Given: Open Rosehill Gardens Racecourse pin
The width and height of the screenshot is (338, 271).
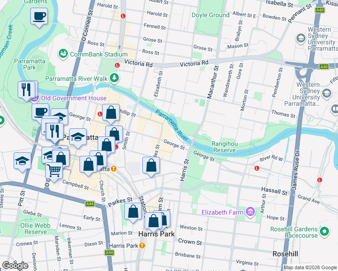Looking at the screenshot, I should [x=324, y=232].
